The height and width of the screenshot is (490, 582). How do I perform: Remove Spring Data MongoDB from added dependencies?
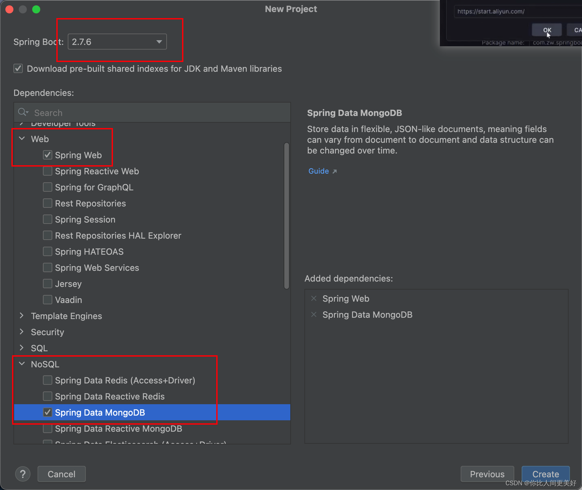[314, 314]
